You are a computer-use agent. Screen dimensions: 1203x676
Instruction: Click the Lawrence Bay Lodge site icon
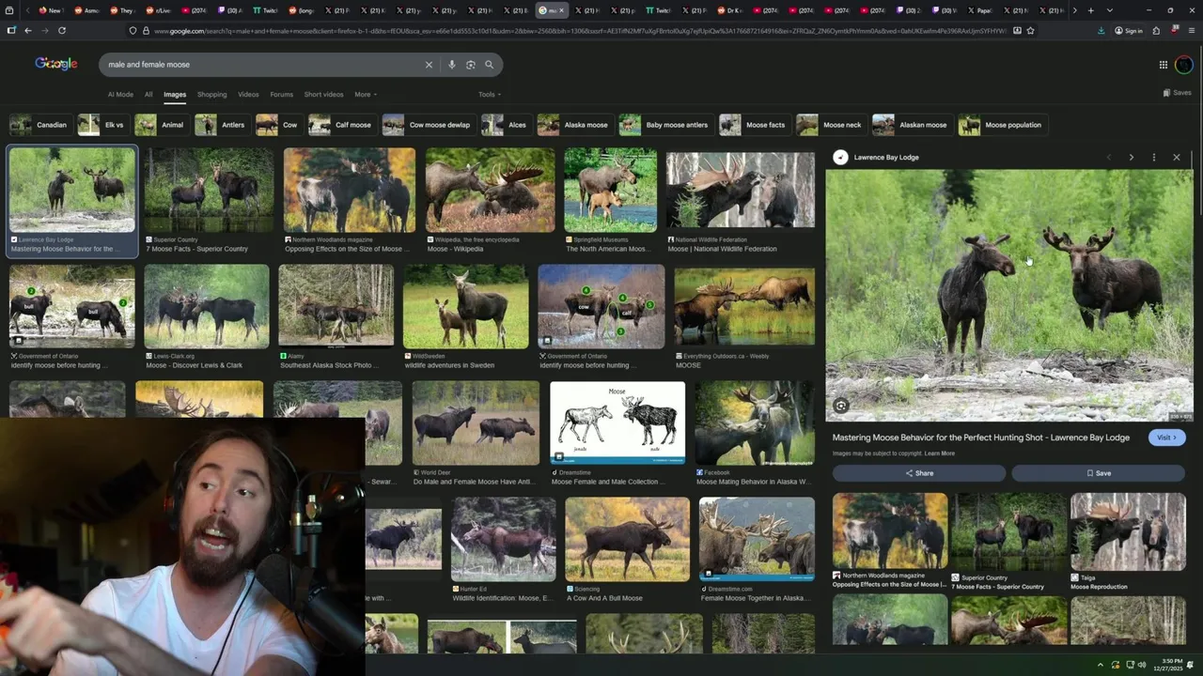pyautogui.click(x=840, y=158)
